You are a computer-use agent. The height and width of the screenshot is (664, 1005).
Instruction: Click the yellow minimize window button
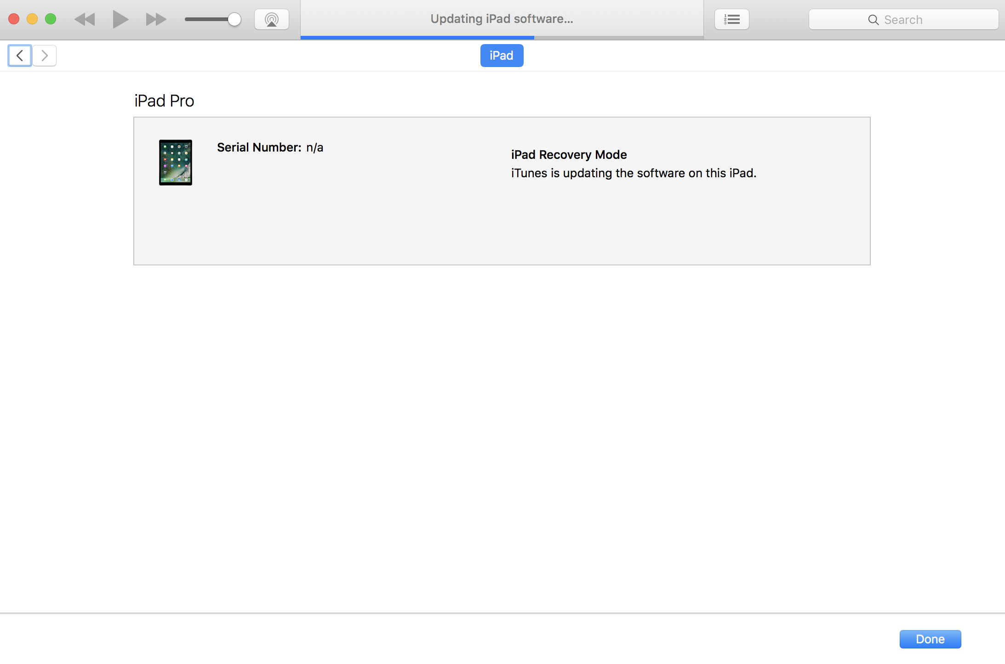coord(32,19)
